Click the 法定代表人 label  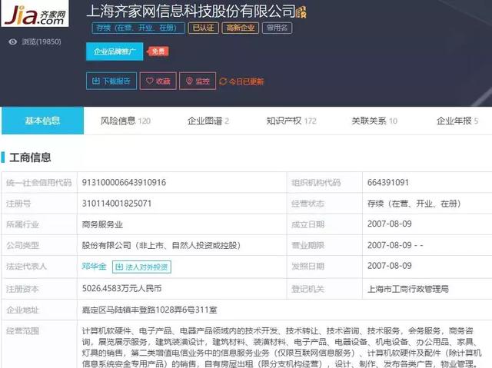pyautogui.click(x=26, y=267)
